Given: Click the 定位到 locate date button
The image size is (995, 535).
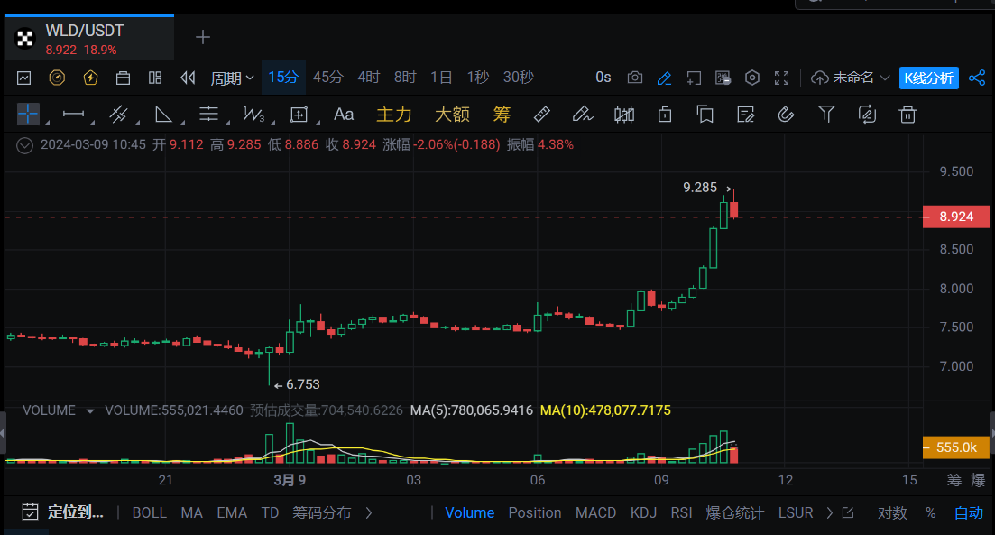Looking at the screenshot, I should pos(63,512).
